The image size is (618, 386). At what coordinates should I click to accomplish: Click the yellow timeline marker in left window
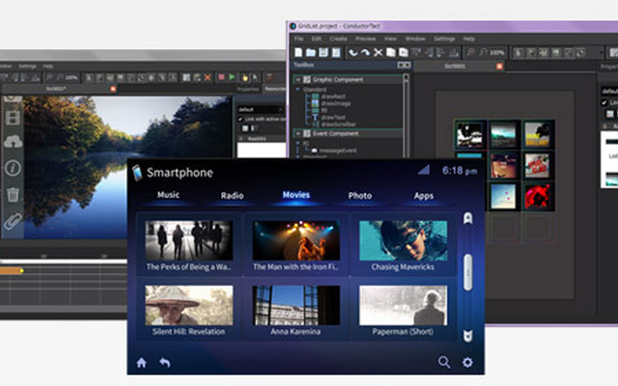pos(21,270)
